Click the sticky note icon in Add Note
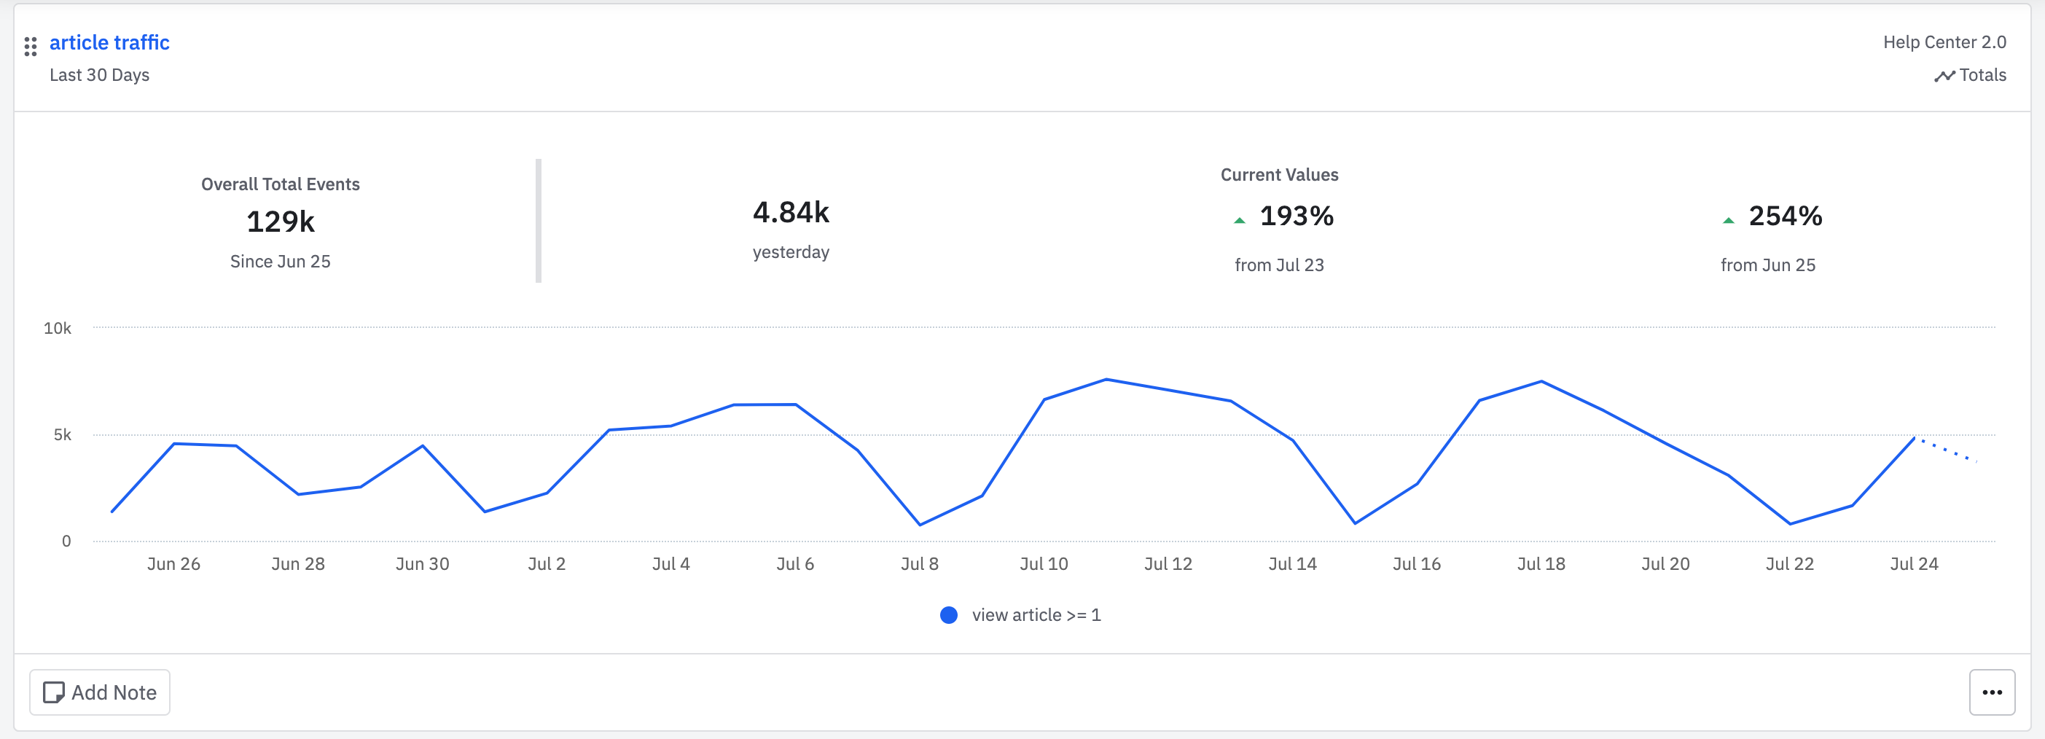 click(x=55, y=692)
